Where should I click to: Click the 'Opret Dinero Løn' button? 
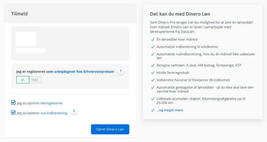click(110, 129)
